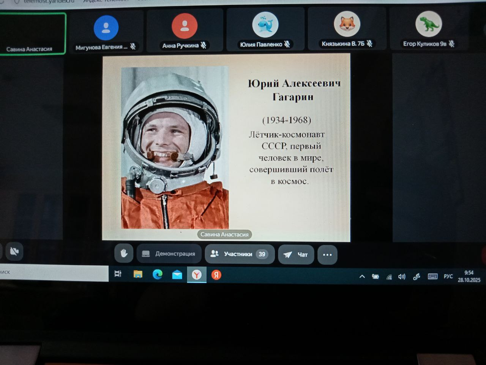
Task: Open Task View on the taskbar
Action: coord(118,274)
